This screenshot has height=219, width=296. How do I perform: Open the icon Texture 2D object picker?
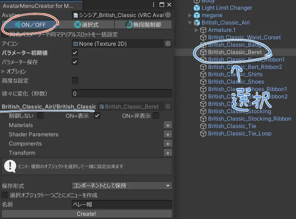[168, 43]
